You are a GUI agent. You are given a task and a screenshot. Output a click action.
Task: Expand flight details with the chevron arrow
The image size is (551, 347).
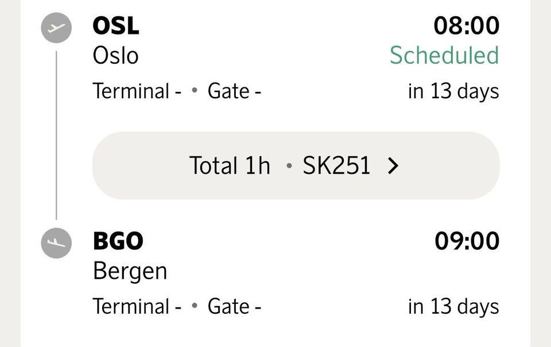coord(393,166)
